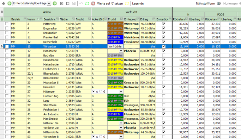Click column chooser icon beside Betrieb header

(2, 19)
